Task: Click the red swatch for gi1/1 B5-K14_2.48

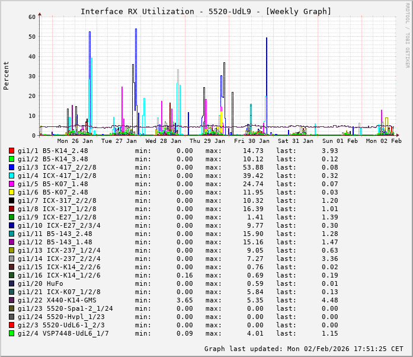Action: pos(11,151)
